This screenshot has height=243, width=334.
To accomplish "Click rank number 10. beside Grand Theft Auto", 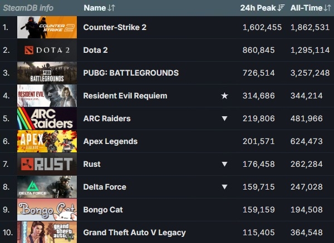I will pos(8,232).
